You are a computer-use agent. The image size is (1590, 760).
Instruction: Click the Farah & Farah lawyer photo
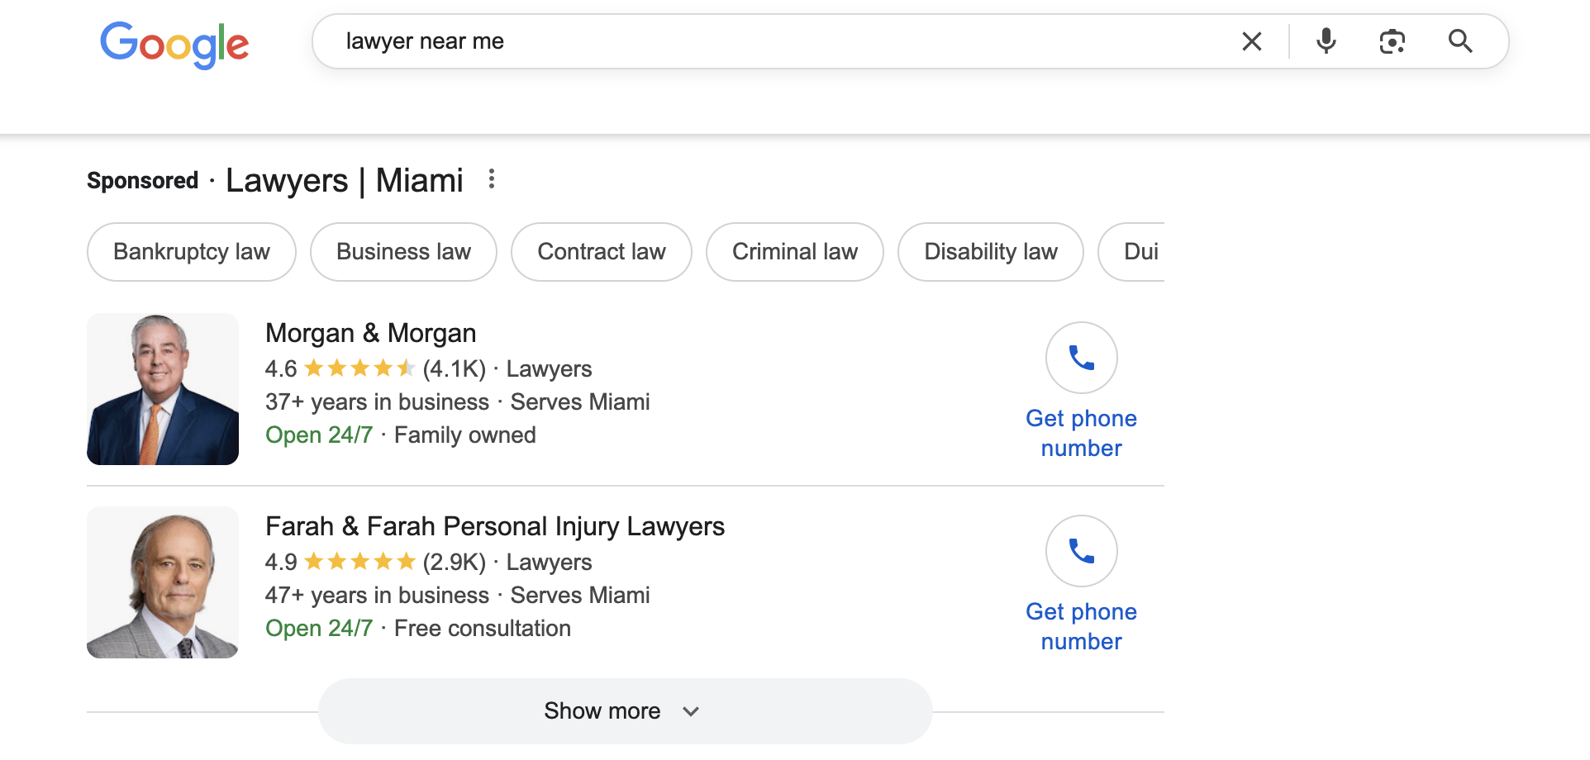tap(163, 582)
